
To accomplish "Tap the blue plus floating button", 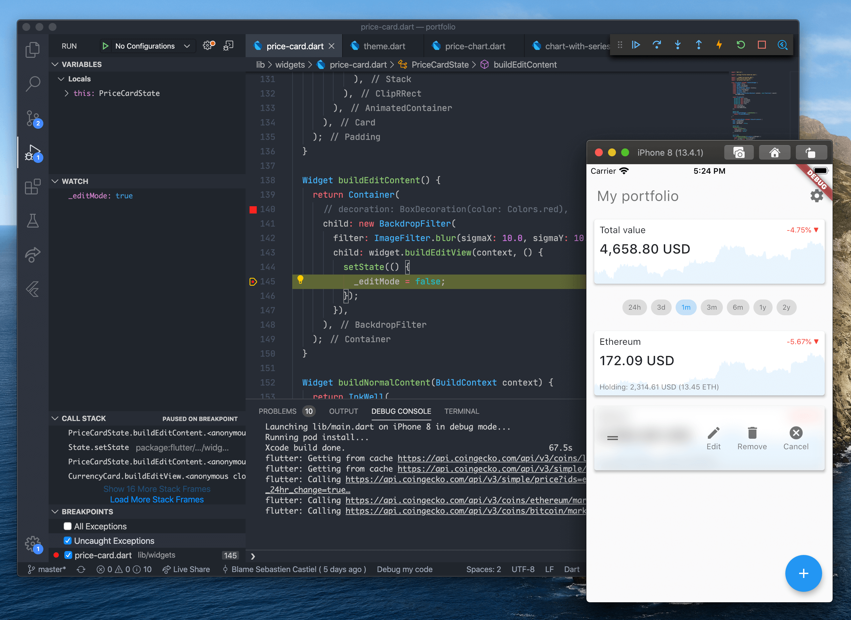I will [x=803, y=573].
